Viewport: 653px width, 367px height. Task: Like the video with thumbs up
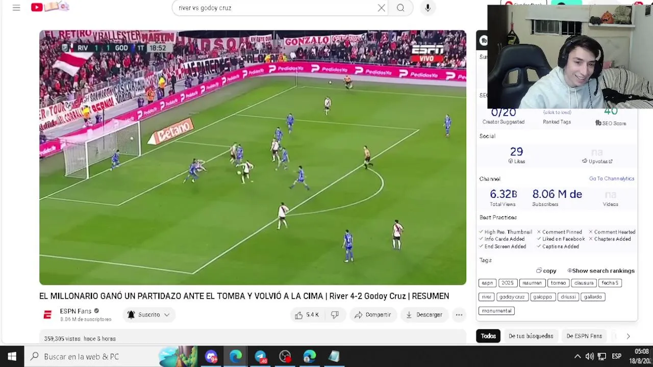pos(307,315)
